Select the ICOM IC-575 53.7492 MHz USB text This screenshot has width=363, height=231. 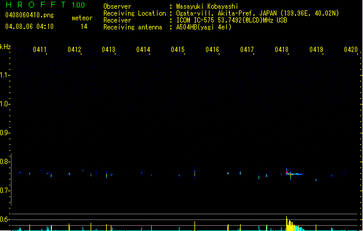pyautogui.click(x=232, y=20)
